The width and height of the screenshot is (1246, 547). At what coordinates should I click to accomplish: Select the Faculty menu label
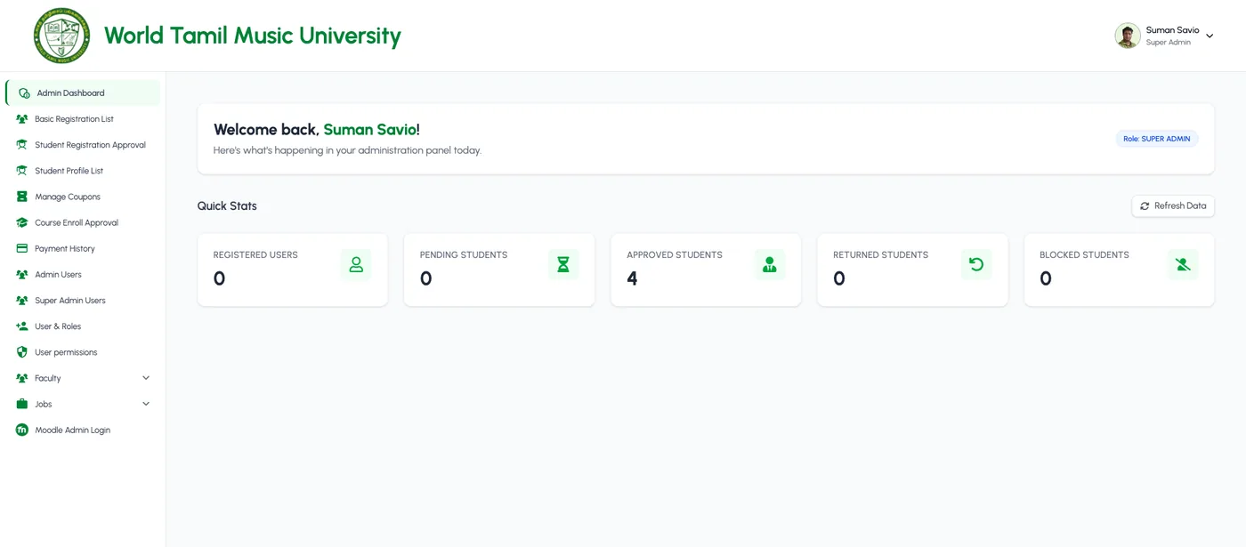[48, 378]
